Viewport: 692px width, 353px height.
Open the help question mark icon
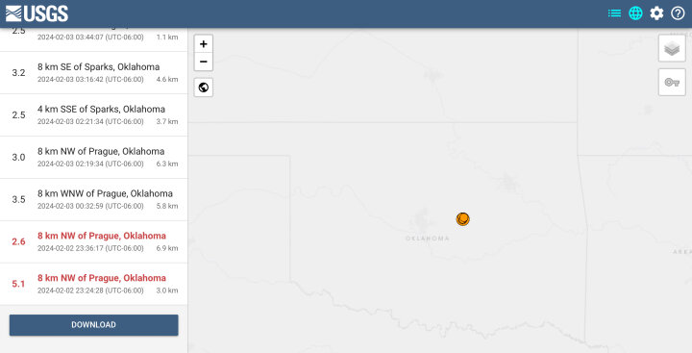click(678, 13)
